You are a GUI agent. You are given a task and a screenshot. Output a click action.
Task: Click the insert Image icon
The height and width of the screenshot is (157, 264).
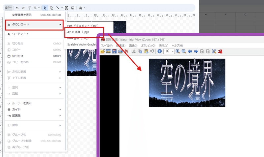[73, 8]
